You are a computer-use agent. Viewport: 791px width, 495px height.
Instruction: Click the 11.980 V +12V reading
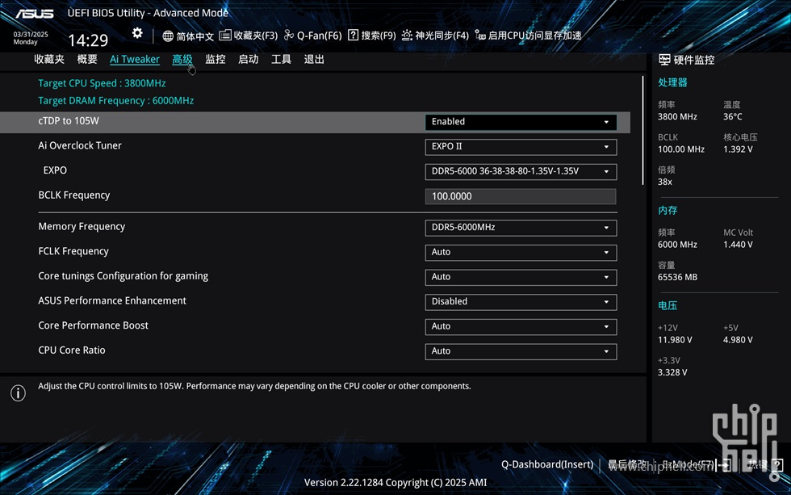pos(675,340)
